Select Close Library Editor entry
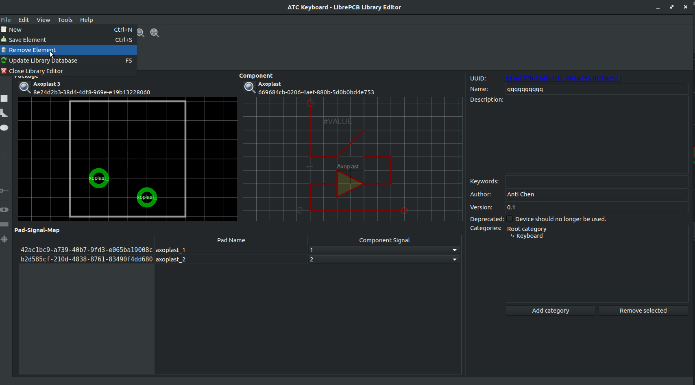This screenshot has width=695, height=385. (68, 71)
